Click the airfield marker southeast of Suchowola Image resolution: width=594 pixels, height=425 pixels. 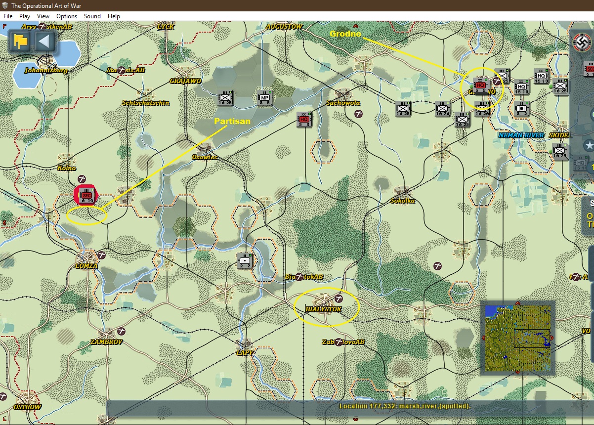(x=359, y=114)
